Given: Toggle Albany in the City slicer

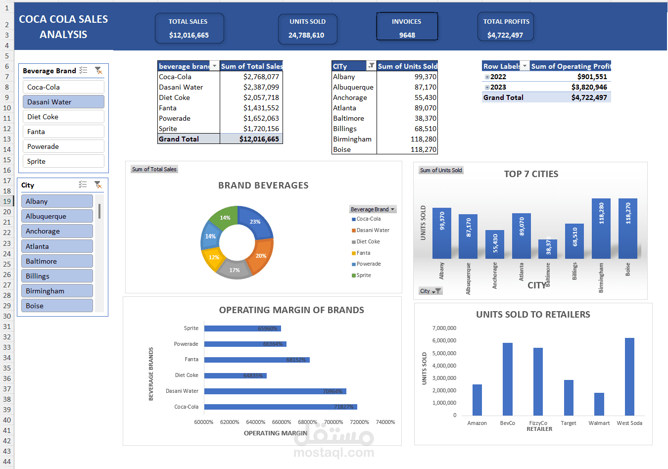Looking at the screenshot, I should point(57,201).
